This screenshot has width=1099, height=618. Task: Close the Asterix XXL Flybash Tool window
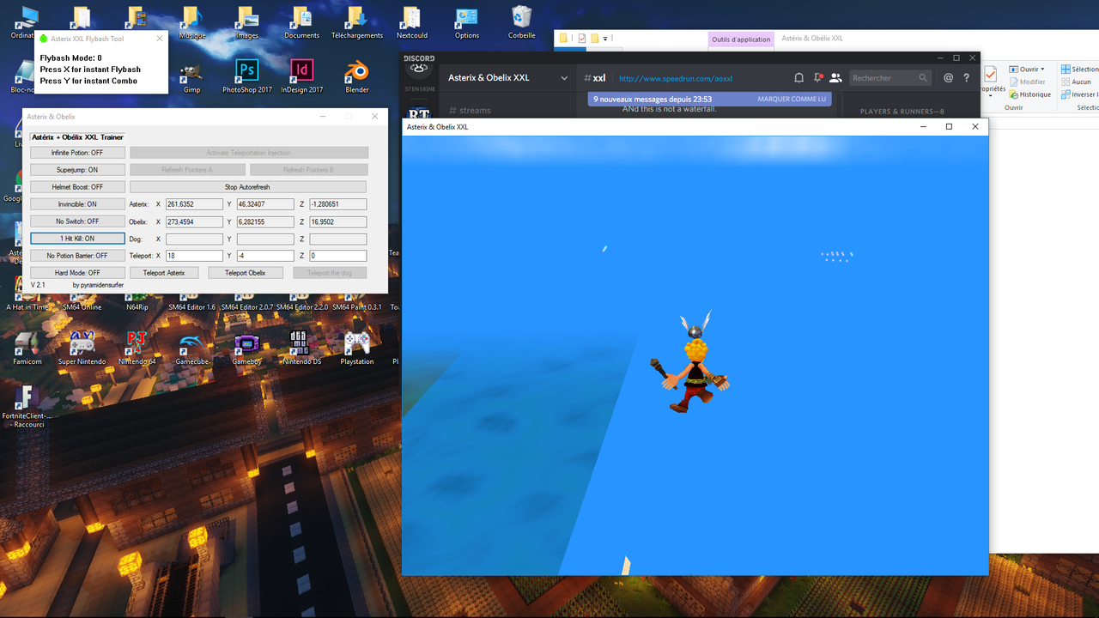click(159, 39)
